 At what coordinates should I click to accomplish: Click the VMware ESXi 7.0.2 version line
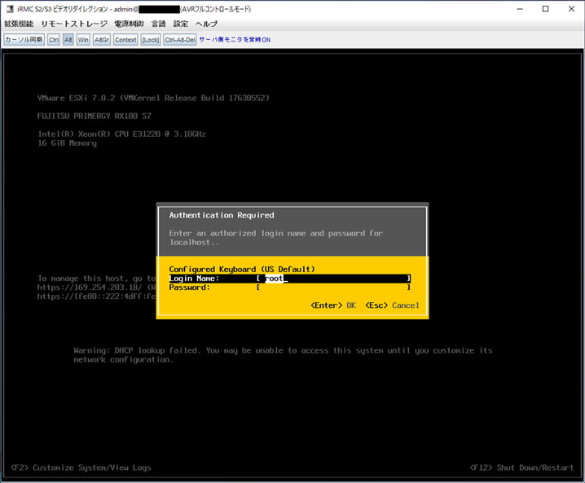pos(153,98)
